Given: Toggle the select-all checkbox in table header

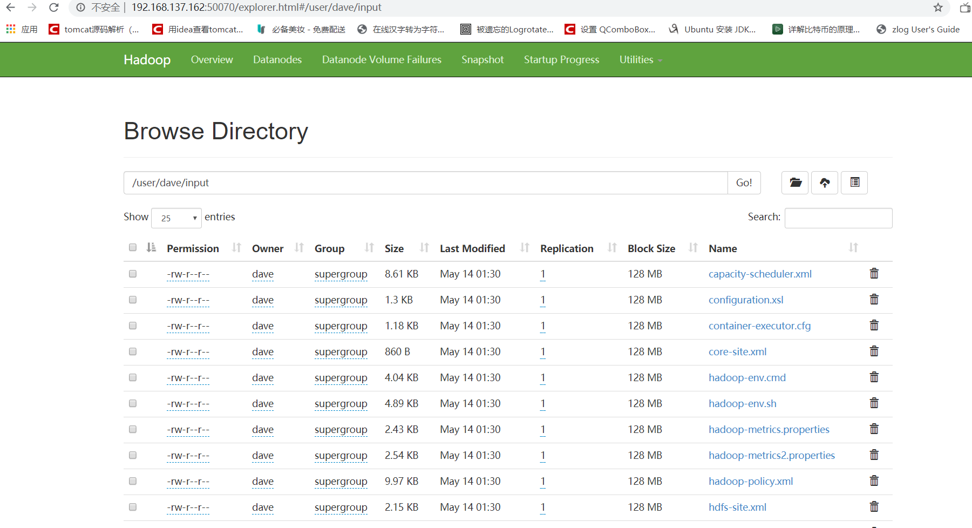Looking at the screenshot, I should [x=133, y=247].
